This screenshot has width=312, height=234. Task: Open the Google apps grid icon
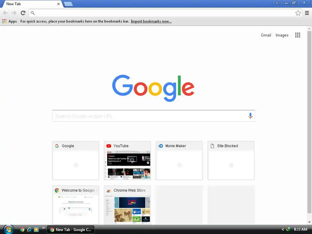click(297, 35)
